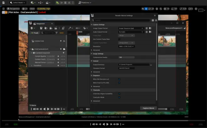The width and height of the screenshot is (207, 128).
Task: Toggle Use Custom Frame Rate checkbox
Action: pyautogui.click(x=119, y=39)
